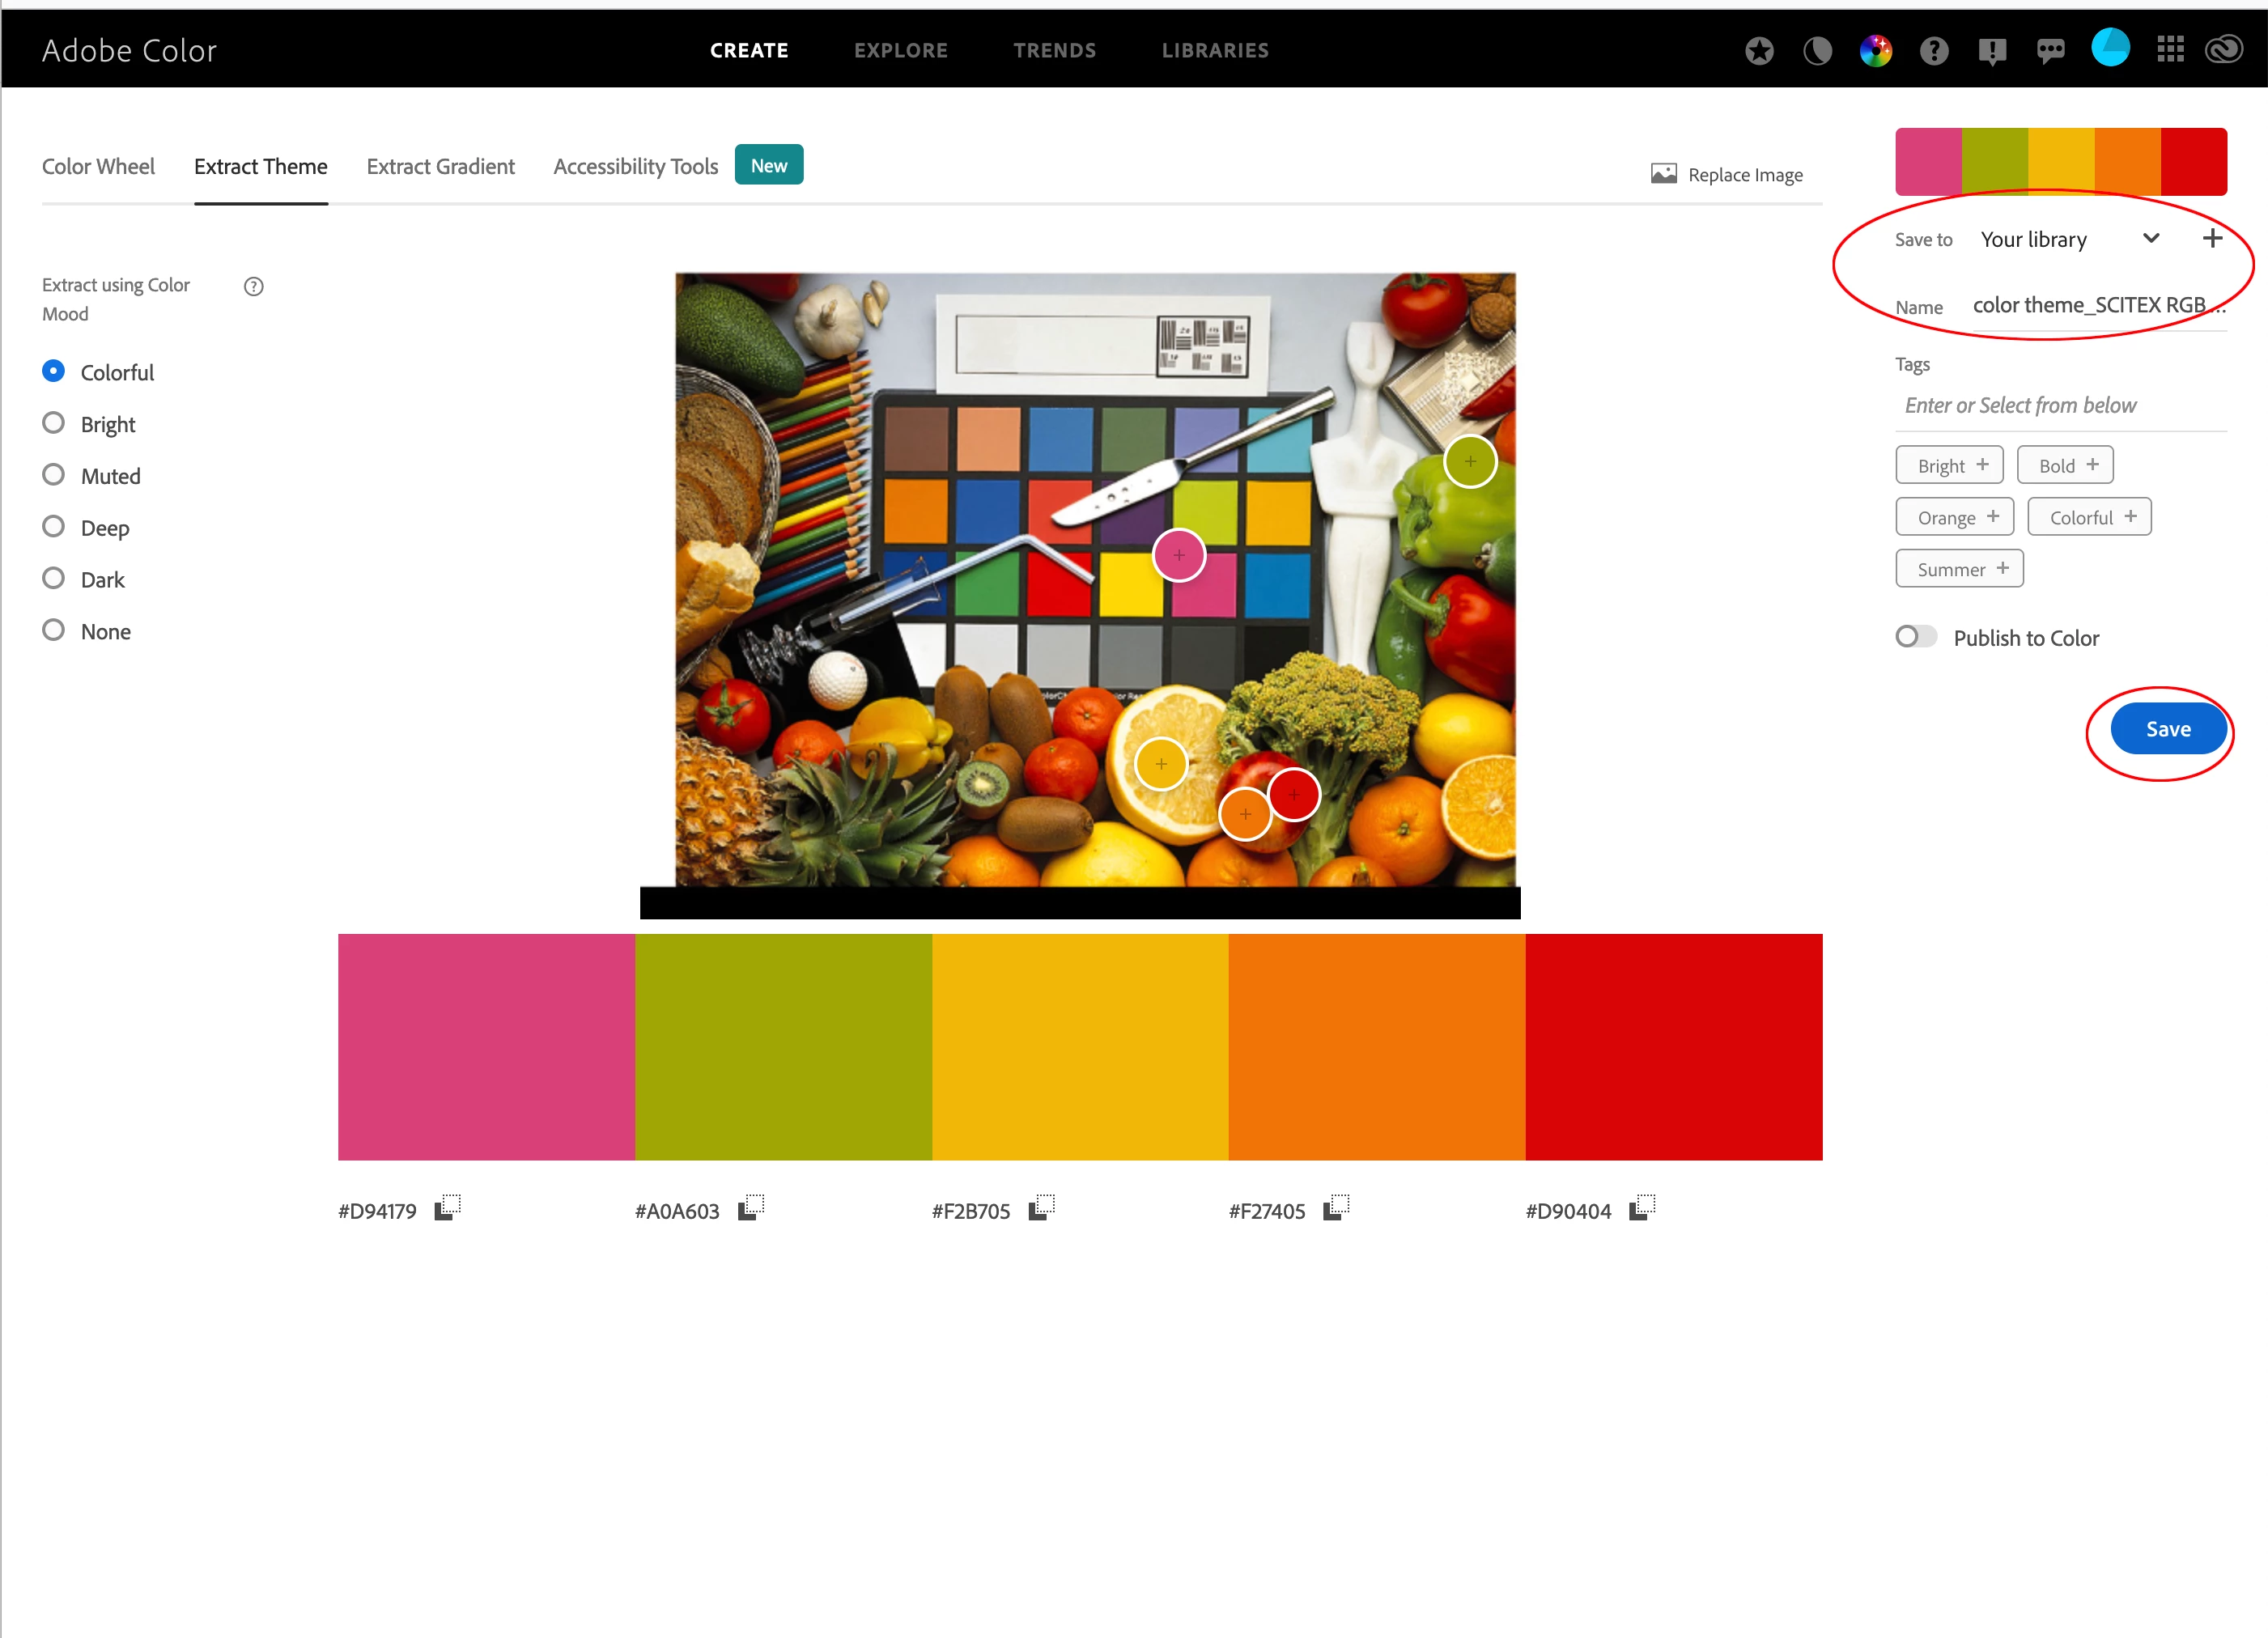Image resolution: width=2268 pixels, height=1638 pixels.
Task: Toggle dark mode moon icon
Action: 1817,50
